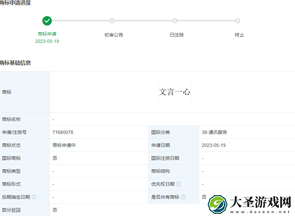Click the 否 value in 国际商标 row

55,158
